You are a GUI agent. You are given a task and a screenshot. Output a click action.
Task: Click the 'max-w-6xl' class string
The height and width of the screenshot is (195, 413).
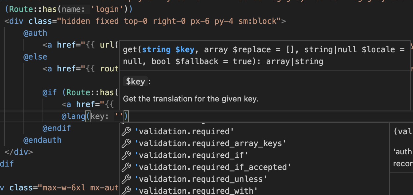(x=78, y=188)
